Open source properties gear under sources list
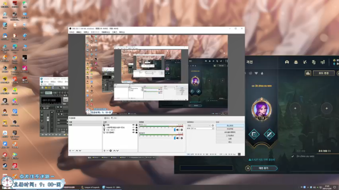The width and height of the screenshot is (339, 190). (111, 151)
